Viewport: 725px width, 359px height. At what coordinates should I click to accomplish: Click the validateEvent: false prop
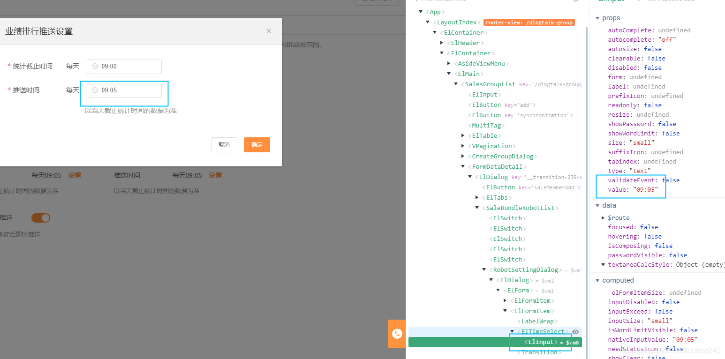point(644,180)
